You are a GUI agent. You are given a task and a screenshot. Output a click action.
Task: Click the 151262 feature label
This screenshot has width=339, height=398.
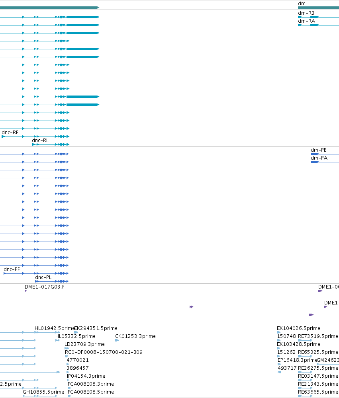tap(286, 352)
